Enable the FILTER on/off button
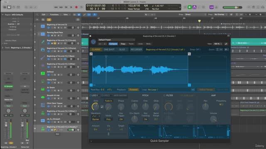Image resolution: width=266 pixels, height=149 pixels. [164, 96]
